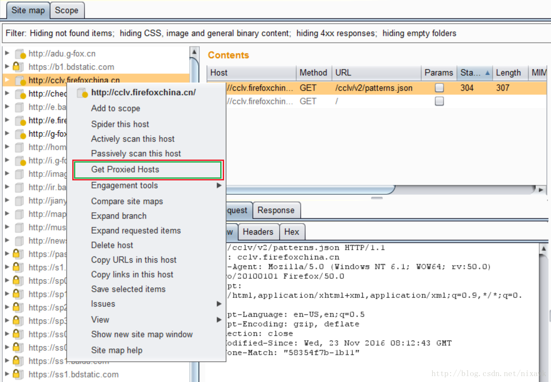Click the folder icon beside http://e.ba
Image resolution: width=551 pixels, height=382 pixels.
pyautogui.click(x=19, y=107)
